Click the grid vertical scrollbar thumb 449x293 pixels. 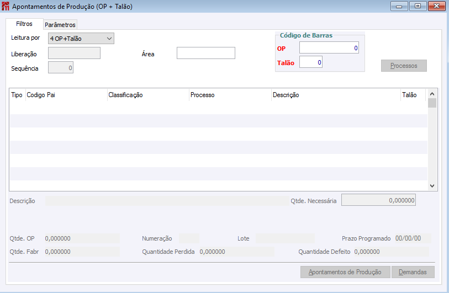point(432,103)
